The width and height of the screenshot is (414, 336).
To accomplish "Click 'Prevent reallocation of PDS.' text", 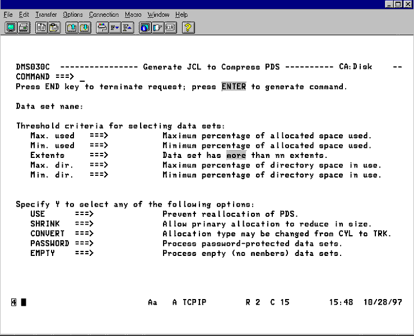I will point(230,214).
